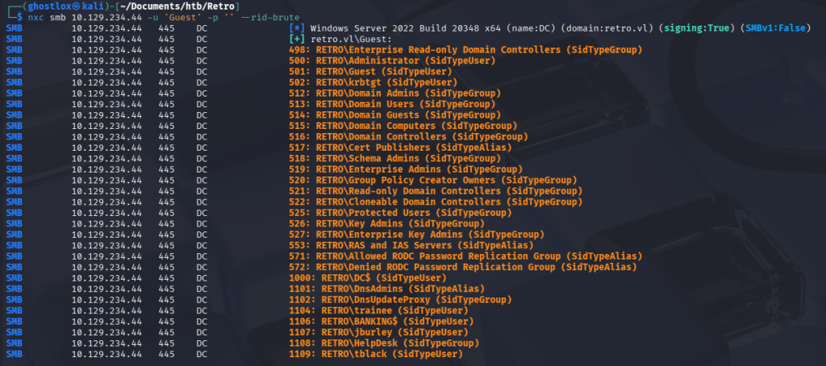Click the 1107: RETRO\jburley entry
The height and width of the screenshot is (366, 826).
pos(383,332)
